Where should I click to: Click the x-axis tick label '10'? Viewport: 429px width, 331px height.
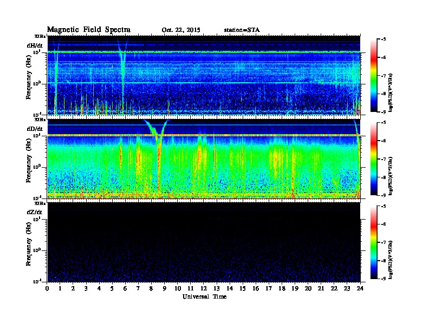click(178, 288)
